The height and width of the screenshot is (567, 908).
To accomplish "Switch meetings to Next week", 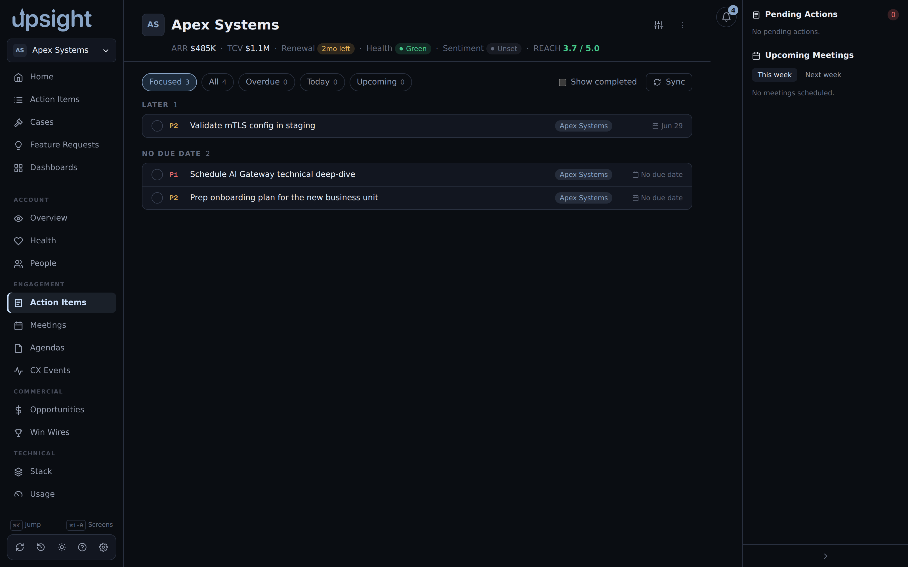I will click(823, 75).
